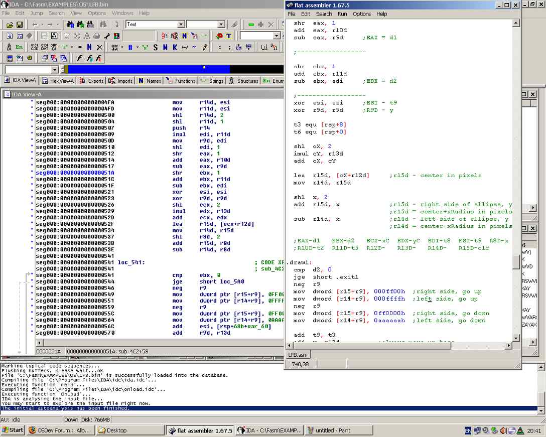Click the back arrow in IDA toolbar
Screen dimensions: 546x437
point(35,25)
